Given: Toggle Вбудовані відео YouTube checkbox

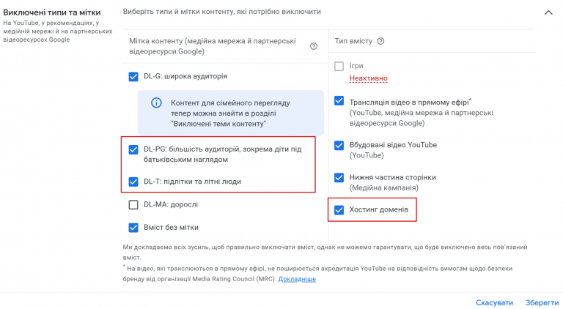Looking at the screenshot, I should click(339, 145).
